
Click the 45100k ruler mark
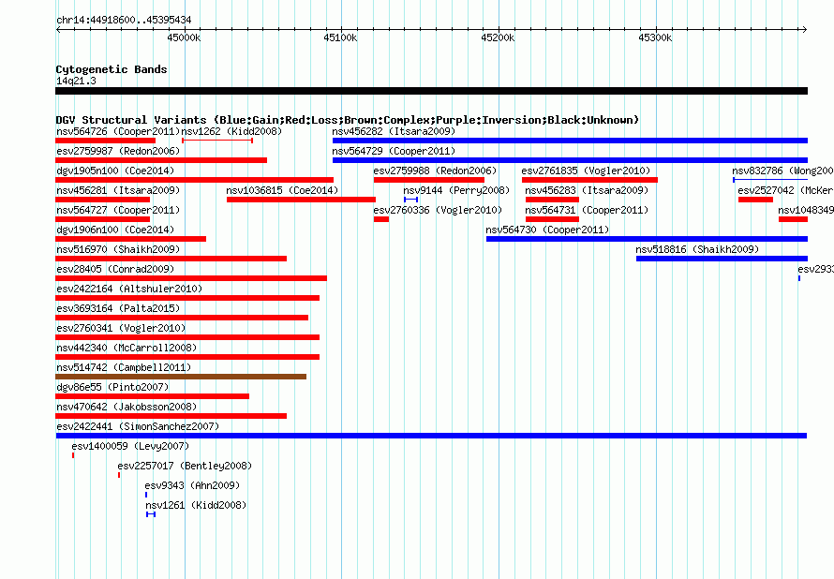pos(340,37)
